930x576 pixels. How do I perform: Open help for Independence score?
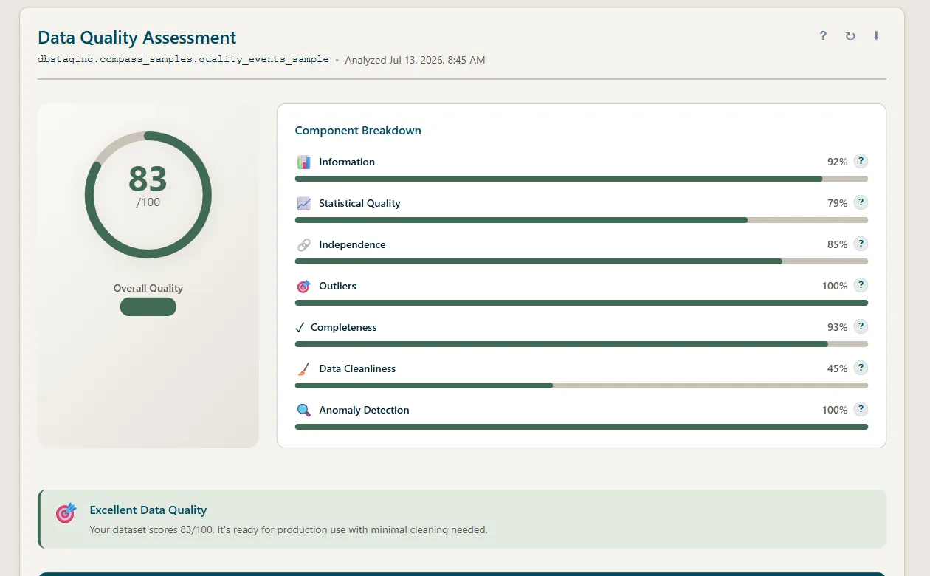point(861,244)
